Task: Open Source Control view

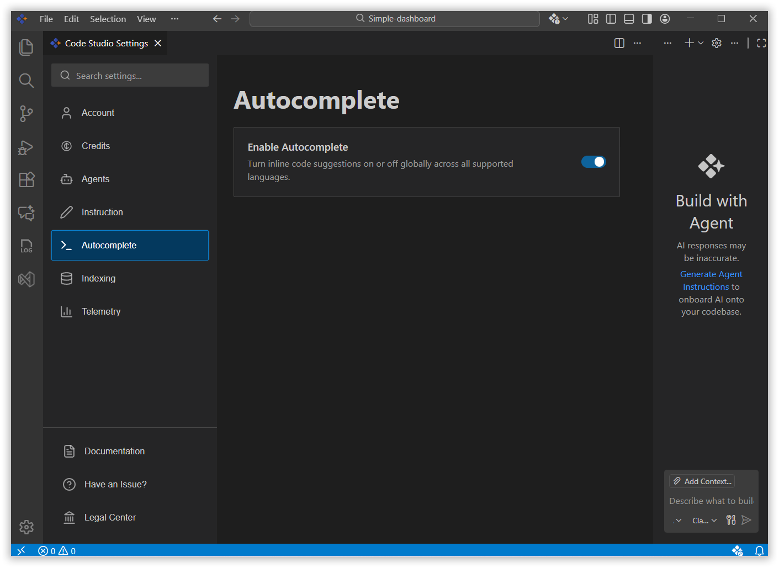Action: 26,114
